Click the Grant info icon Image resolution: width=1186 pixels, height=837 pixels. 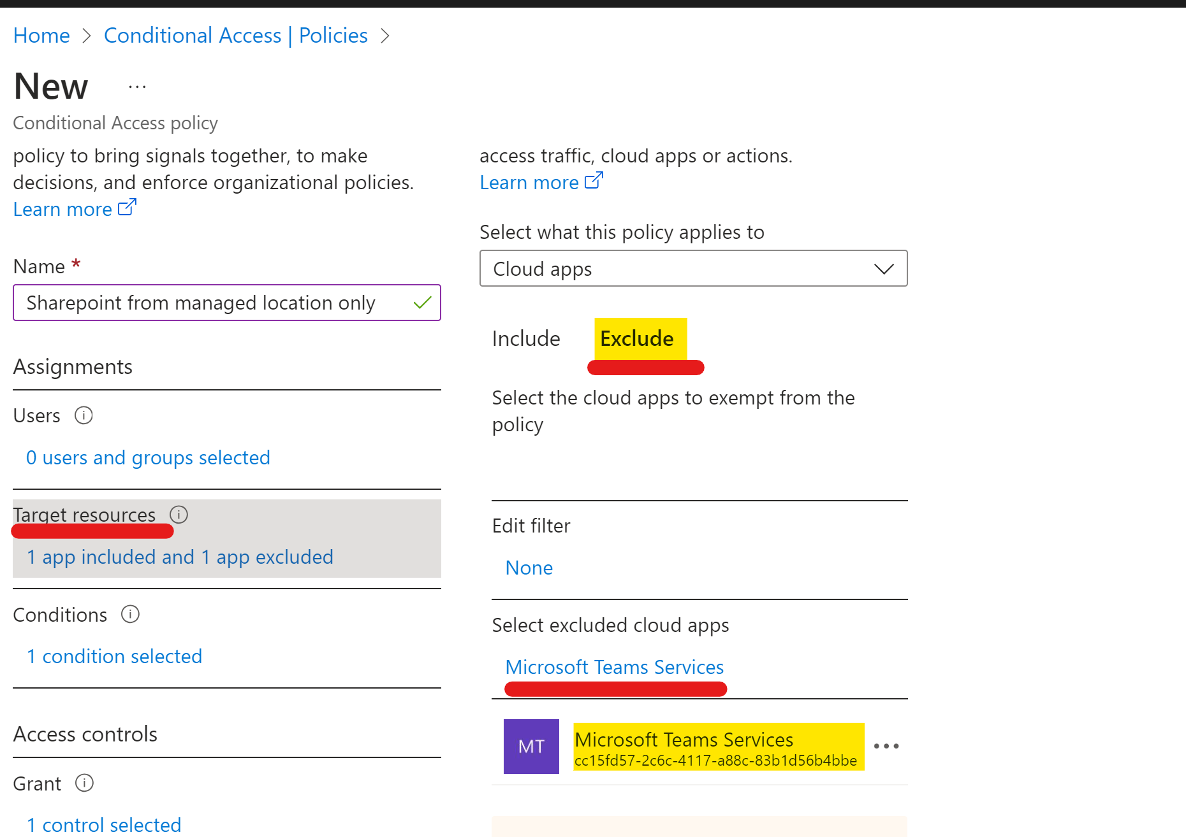[84, 783]
